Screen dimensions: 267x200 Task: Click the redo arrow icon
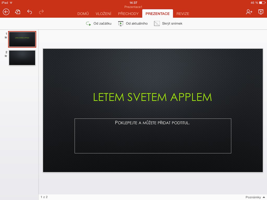coord(41,12)
